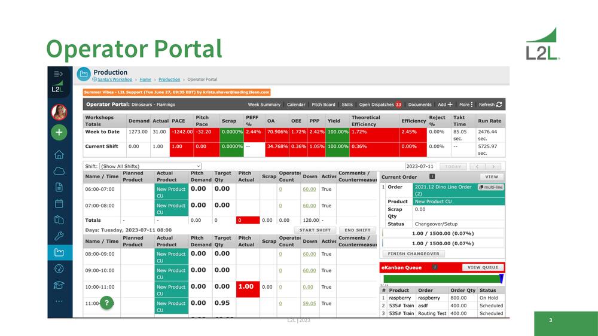The image size is (598, 336).
Task: Expand the More options menu
Action: pyautogui.click(x=466, y=105)
